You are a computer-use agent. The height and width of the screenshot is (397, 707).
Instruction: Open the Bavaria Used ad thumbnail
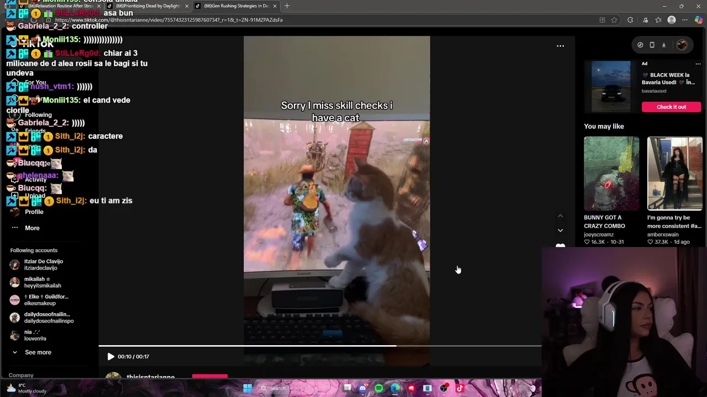click(x=611, y=87)
